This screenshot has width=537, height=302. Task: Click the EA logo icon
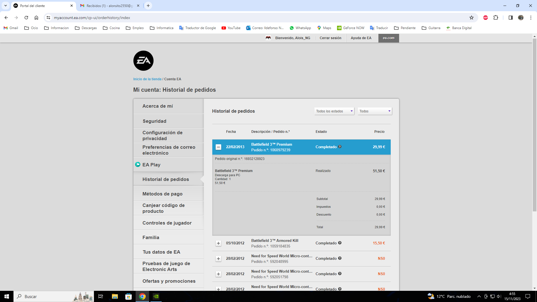[x=143, y=61]
